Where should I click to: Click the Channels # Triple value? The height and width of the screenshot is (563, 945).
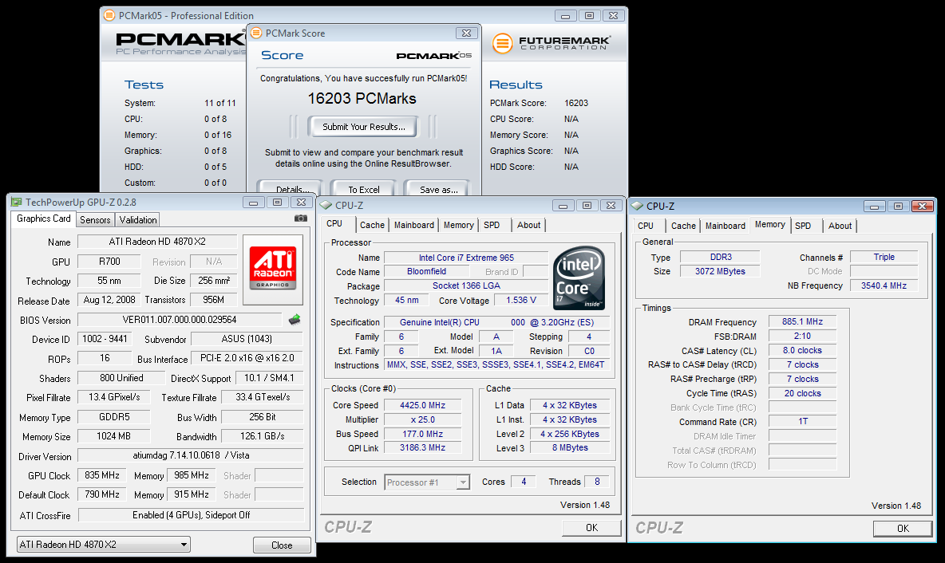click(x=884, y=257)
